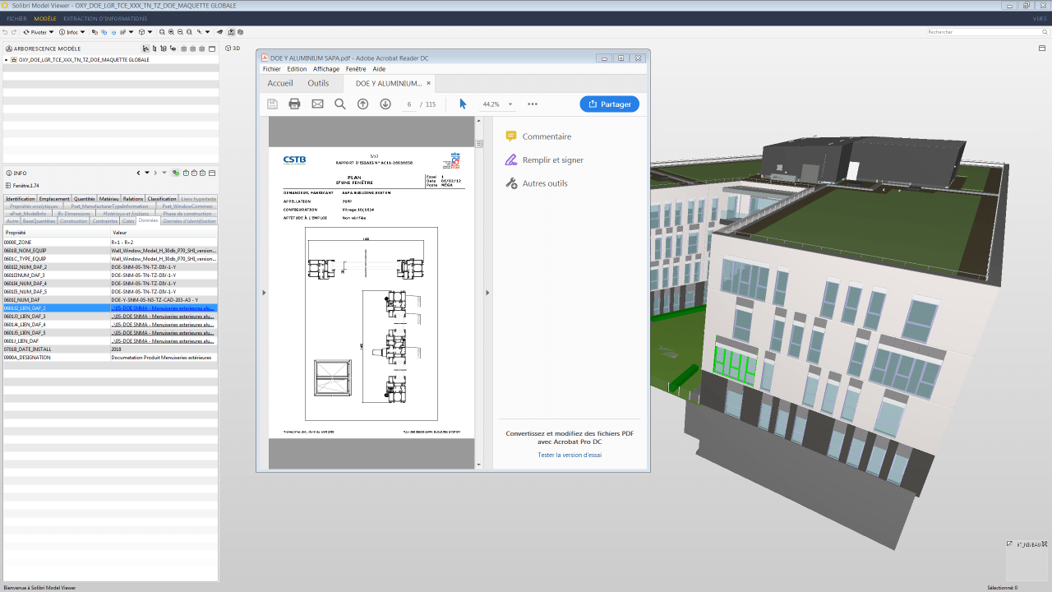This screenshot has height=592, width=1052.
Task: Go to previous PDF page with up arrow
Action: [x=362, y=104]
